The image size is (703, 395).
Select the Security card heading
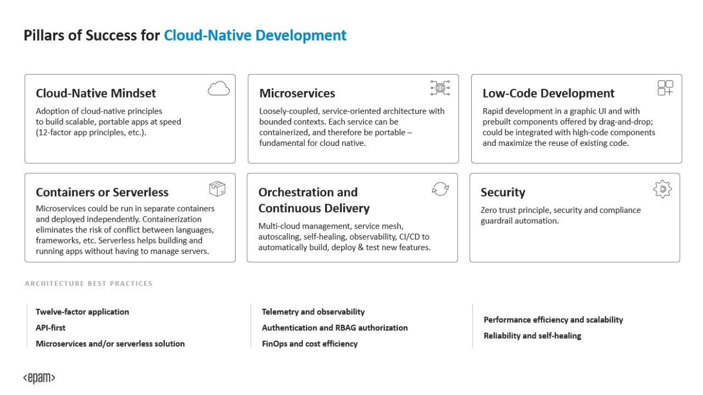pos(503,193)
